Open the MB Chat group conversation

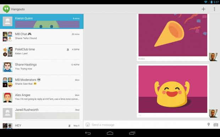[42, 37]
